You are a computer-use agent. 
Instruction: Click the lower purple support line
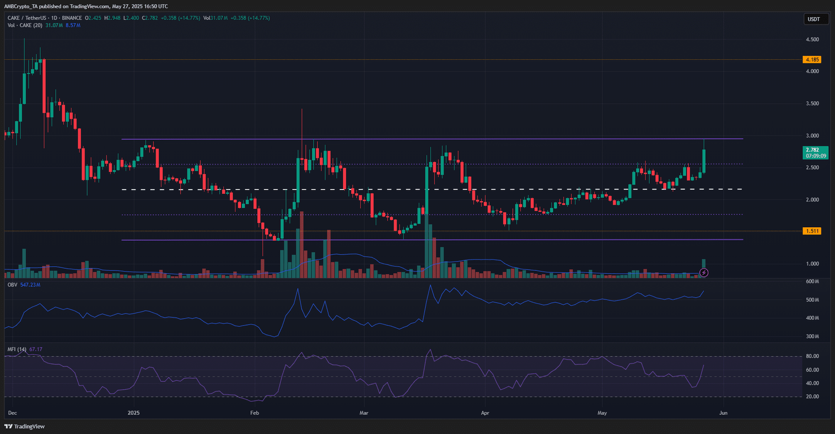tap(432, 240)
